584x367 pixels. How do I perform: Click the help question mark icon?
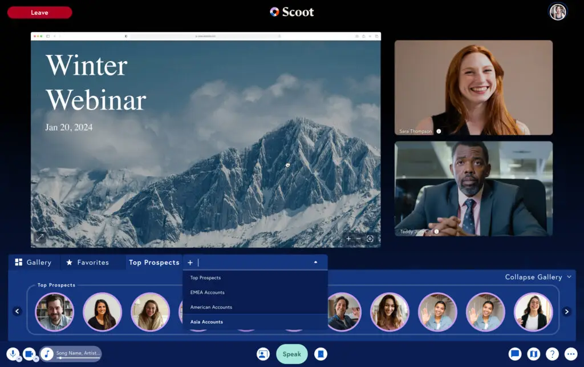click(x=552, y=354)
